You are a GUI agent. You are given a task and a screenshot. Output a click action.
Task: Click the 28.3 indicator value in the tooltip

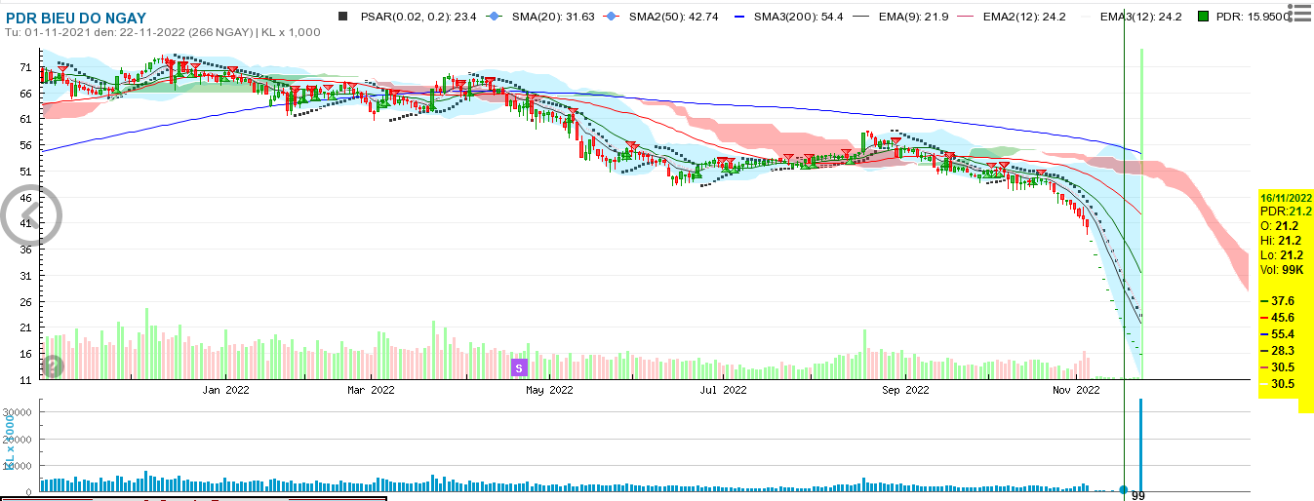[1282, 351]
